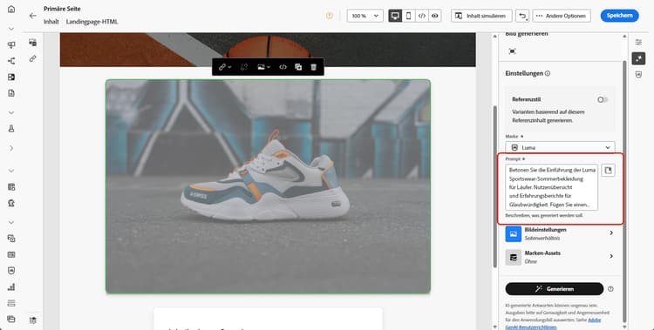
Task: Collapse the section chevron above the flask icon
Action: tap(11, 112)
